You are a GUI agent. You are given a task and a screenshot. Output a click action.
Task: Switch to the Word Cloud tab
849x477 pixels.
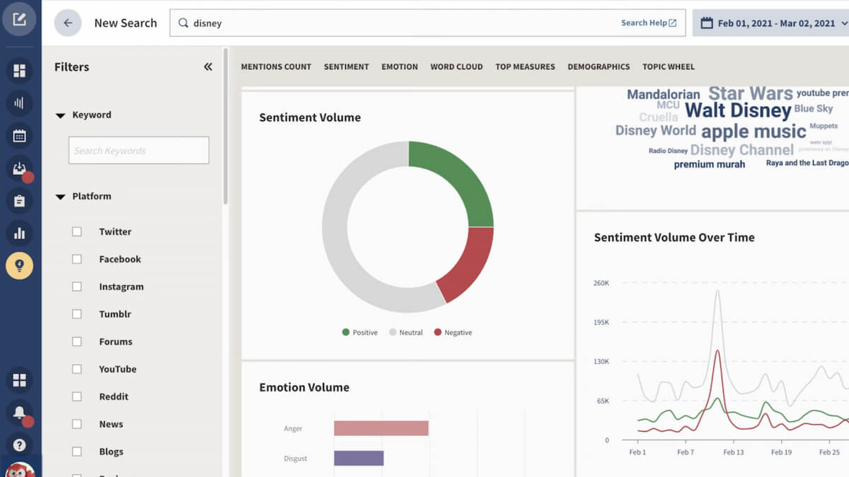(x=456, y=67)
